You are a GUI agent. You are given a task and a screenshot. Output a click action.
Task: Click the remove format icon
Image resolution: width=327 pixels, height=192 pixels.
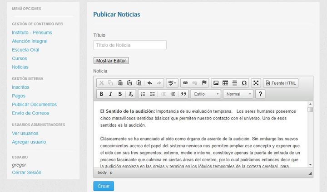point(130,94)
